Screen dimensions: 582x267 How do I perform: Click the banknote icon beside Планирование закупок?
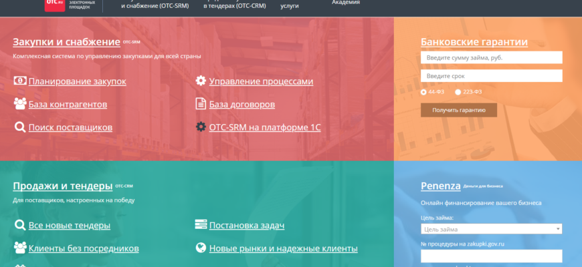20,81
